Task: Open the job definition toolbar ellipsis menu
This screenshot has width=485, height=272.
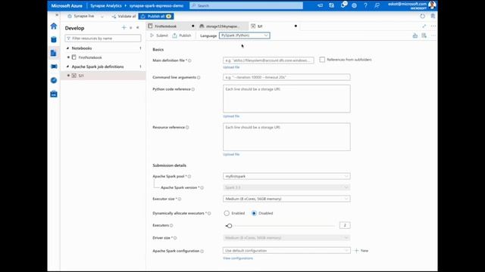Action: click(x=433, y=36)
